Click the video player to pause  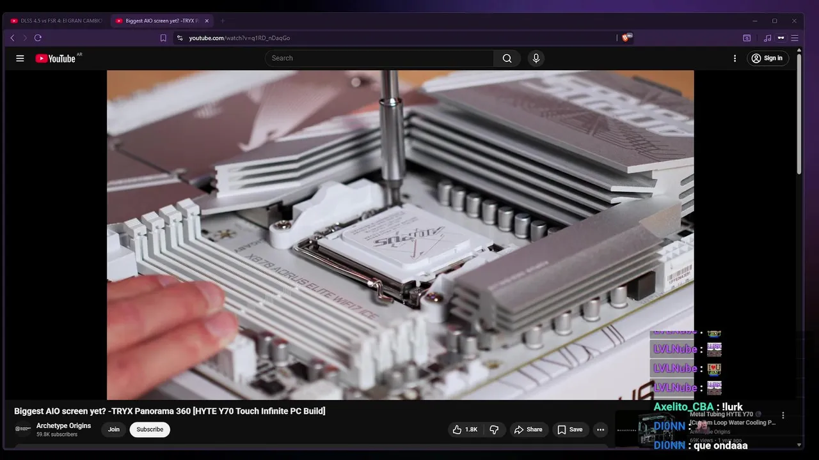(x=400, y=235)
